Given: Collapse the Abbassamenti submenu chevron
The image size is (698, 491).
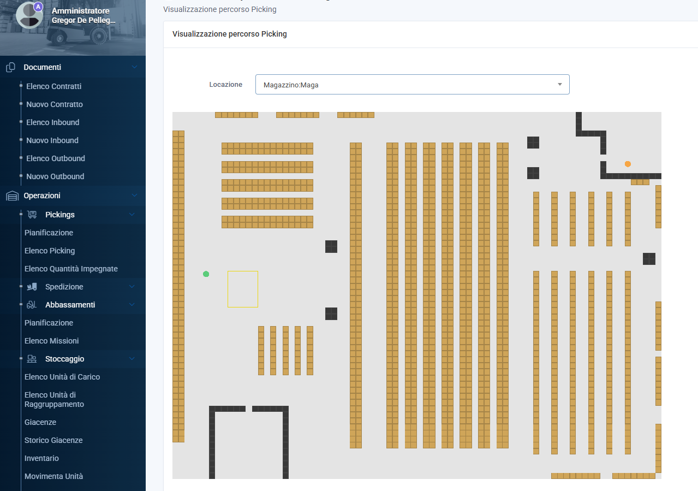Looking at the screenshot, I should (132, 305).
